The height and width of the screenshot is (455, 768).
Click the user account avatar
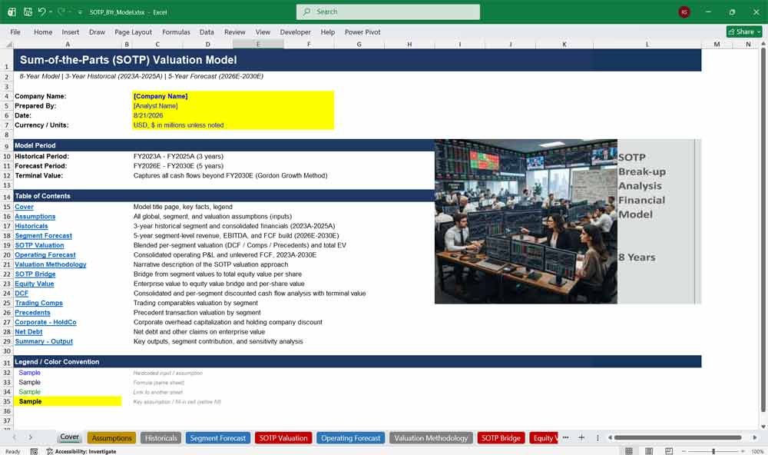(x=684, y=12)
